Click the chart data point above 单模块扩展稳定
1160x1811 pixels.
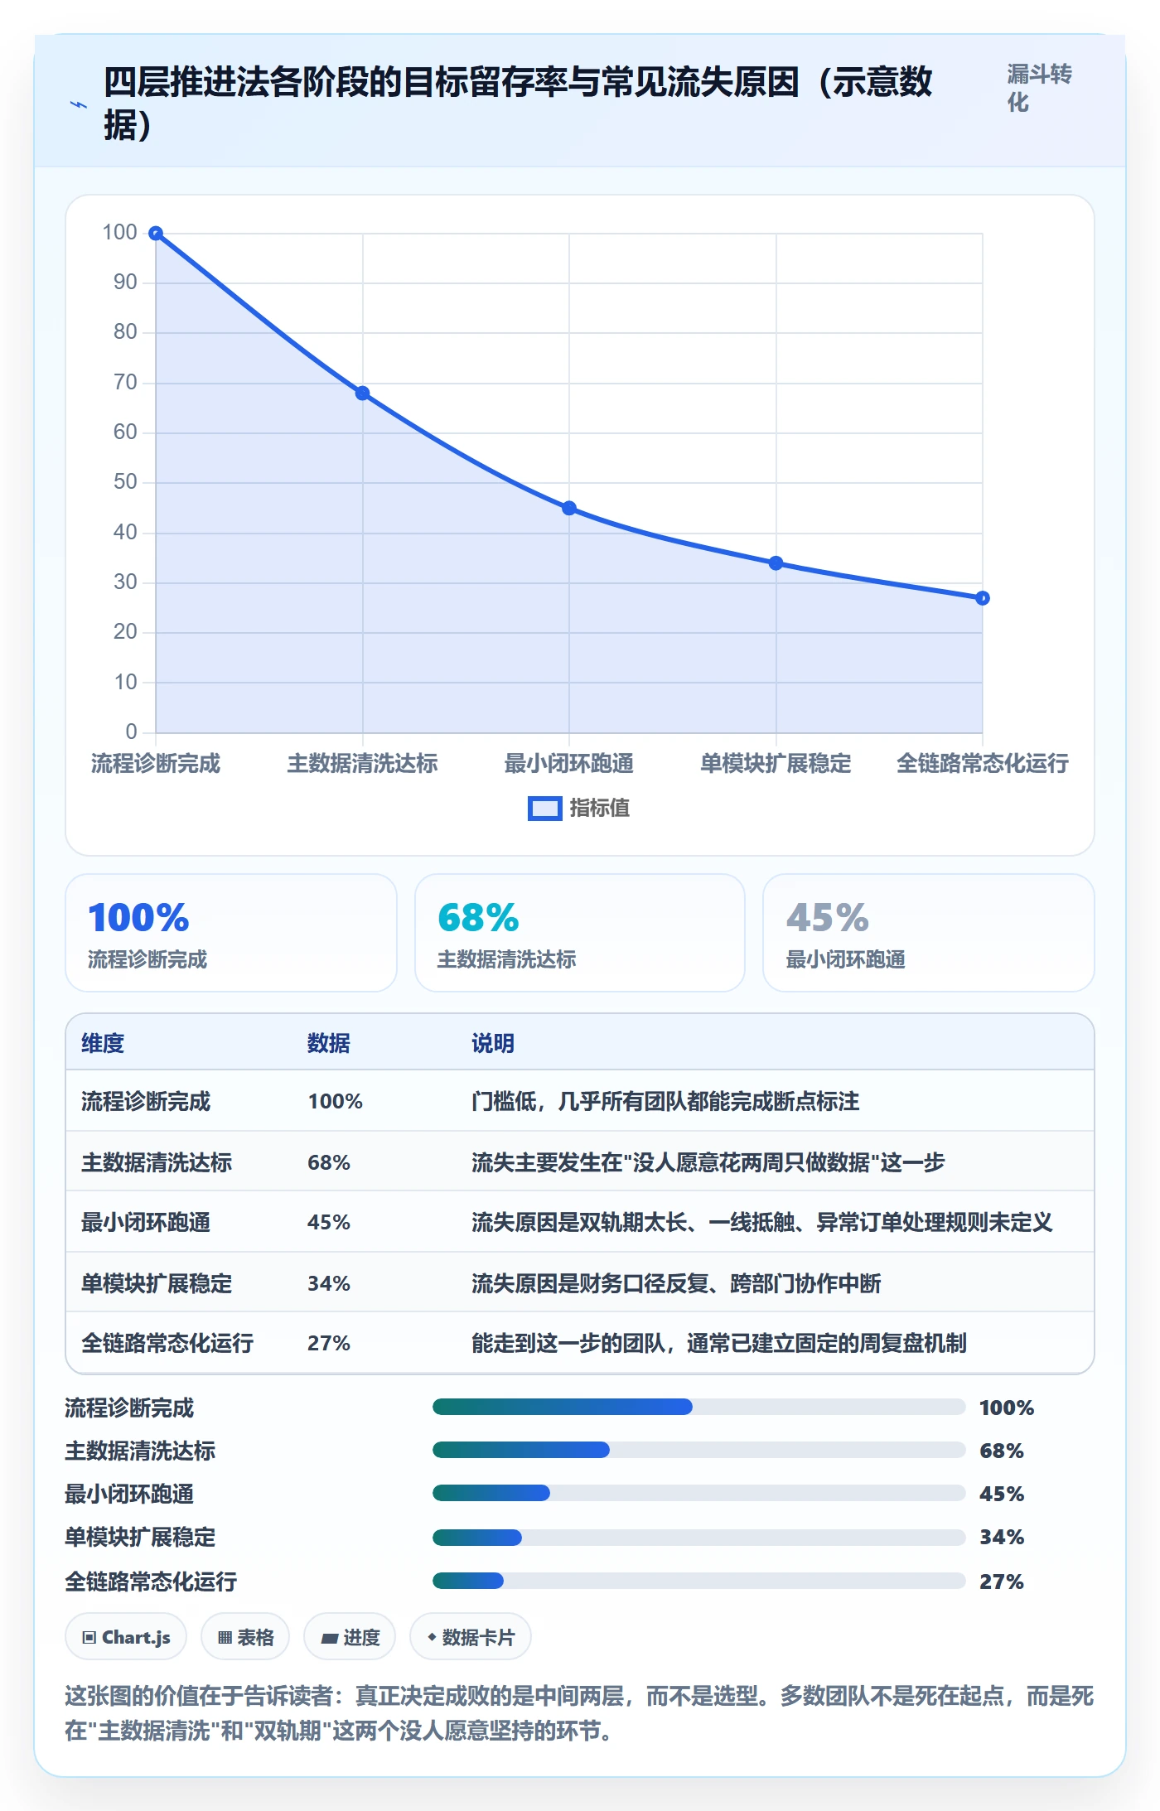[x=776, y=563]
